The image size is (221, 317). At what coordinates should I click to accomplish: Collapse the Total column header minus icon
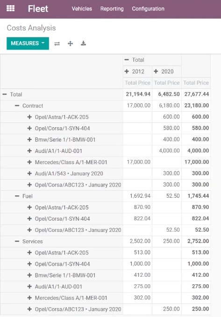coord(127,60)
